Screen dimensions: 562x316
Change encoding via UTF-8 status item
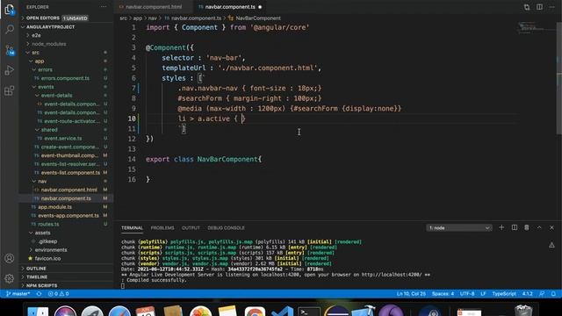coord(467,294)
